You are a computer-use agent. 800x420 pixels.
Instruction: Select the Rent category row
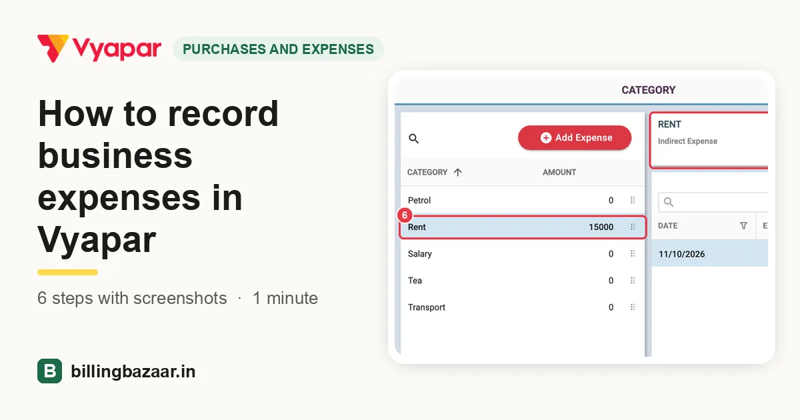point(522,227)
